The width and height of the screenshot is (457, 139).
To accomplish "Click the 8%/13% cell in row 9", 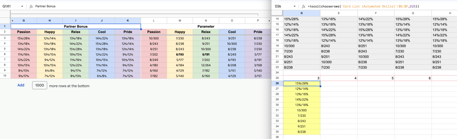I will (x=24, y=70).
